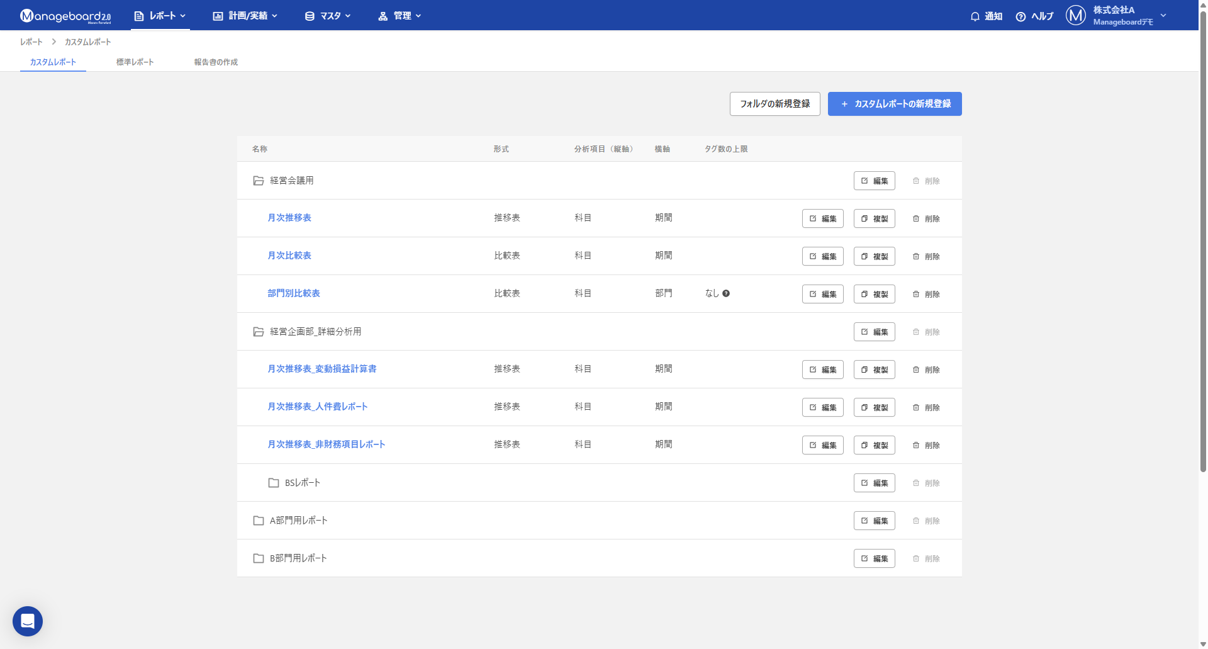Click カスタムレポートの新規登録 button
This screenshot has width=1208, height=649.
(x=895, y=104)
